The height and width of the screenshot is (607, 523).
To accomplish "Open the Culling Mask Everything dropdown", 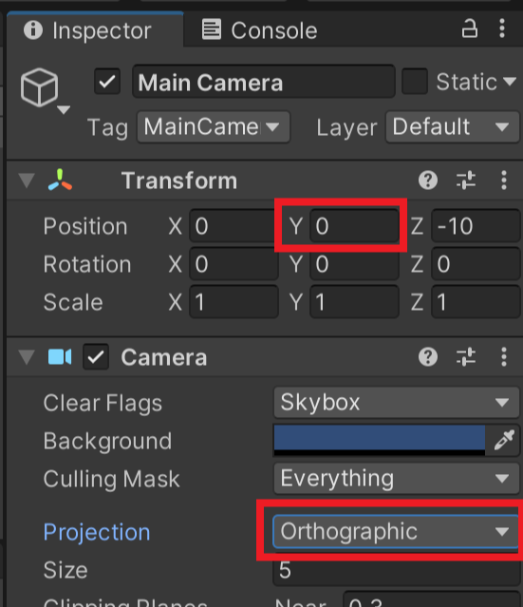I will point(396,479).
